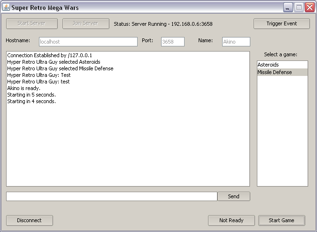Click the 'Akino is ready.' log line
This screenshot has width=317, height=232.
click(x=23, y=88)
